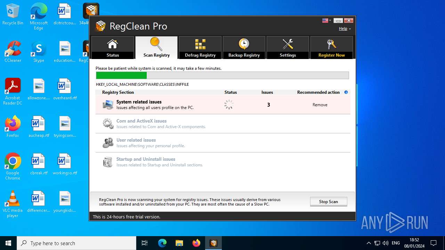Open the notification center
The width and height of the screenshot is (445, 250).
pos(434,243)
